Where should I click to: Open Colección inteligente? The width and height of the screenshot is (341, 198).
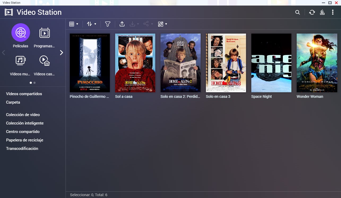coord(25,123)
